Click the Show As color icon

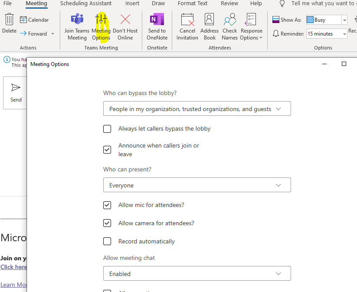[276, 20]
